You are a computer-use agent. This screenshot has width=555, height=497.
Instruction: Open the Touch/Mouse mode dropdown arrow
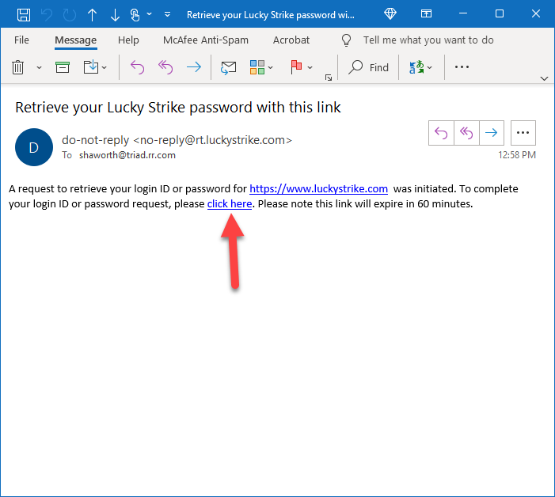[x=150, y=14]
